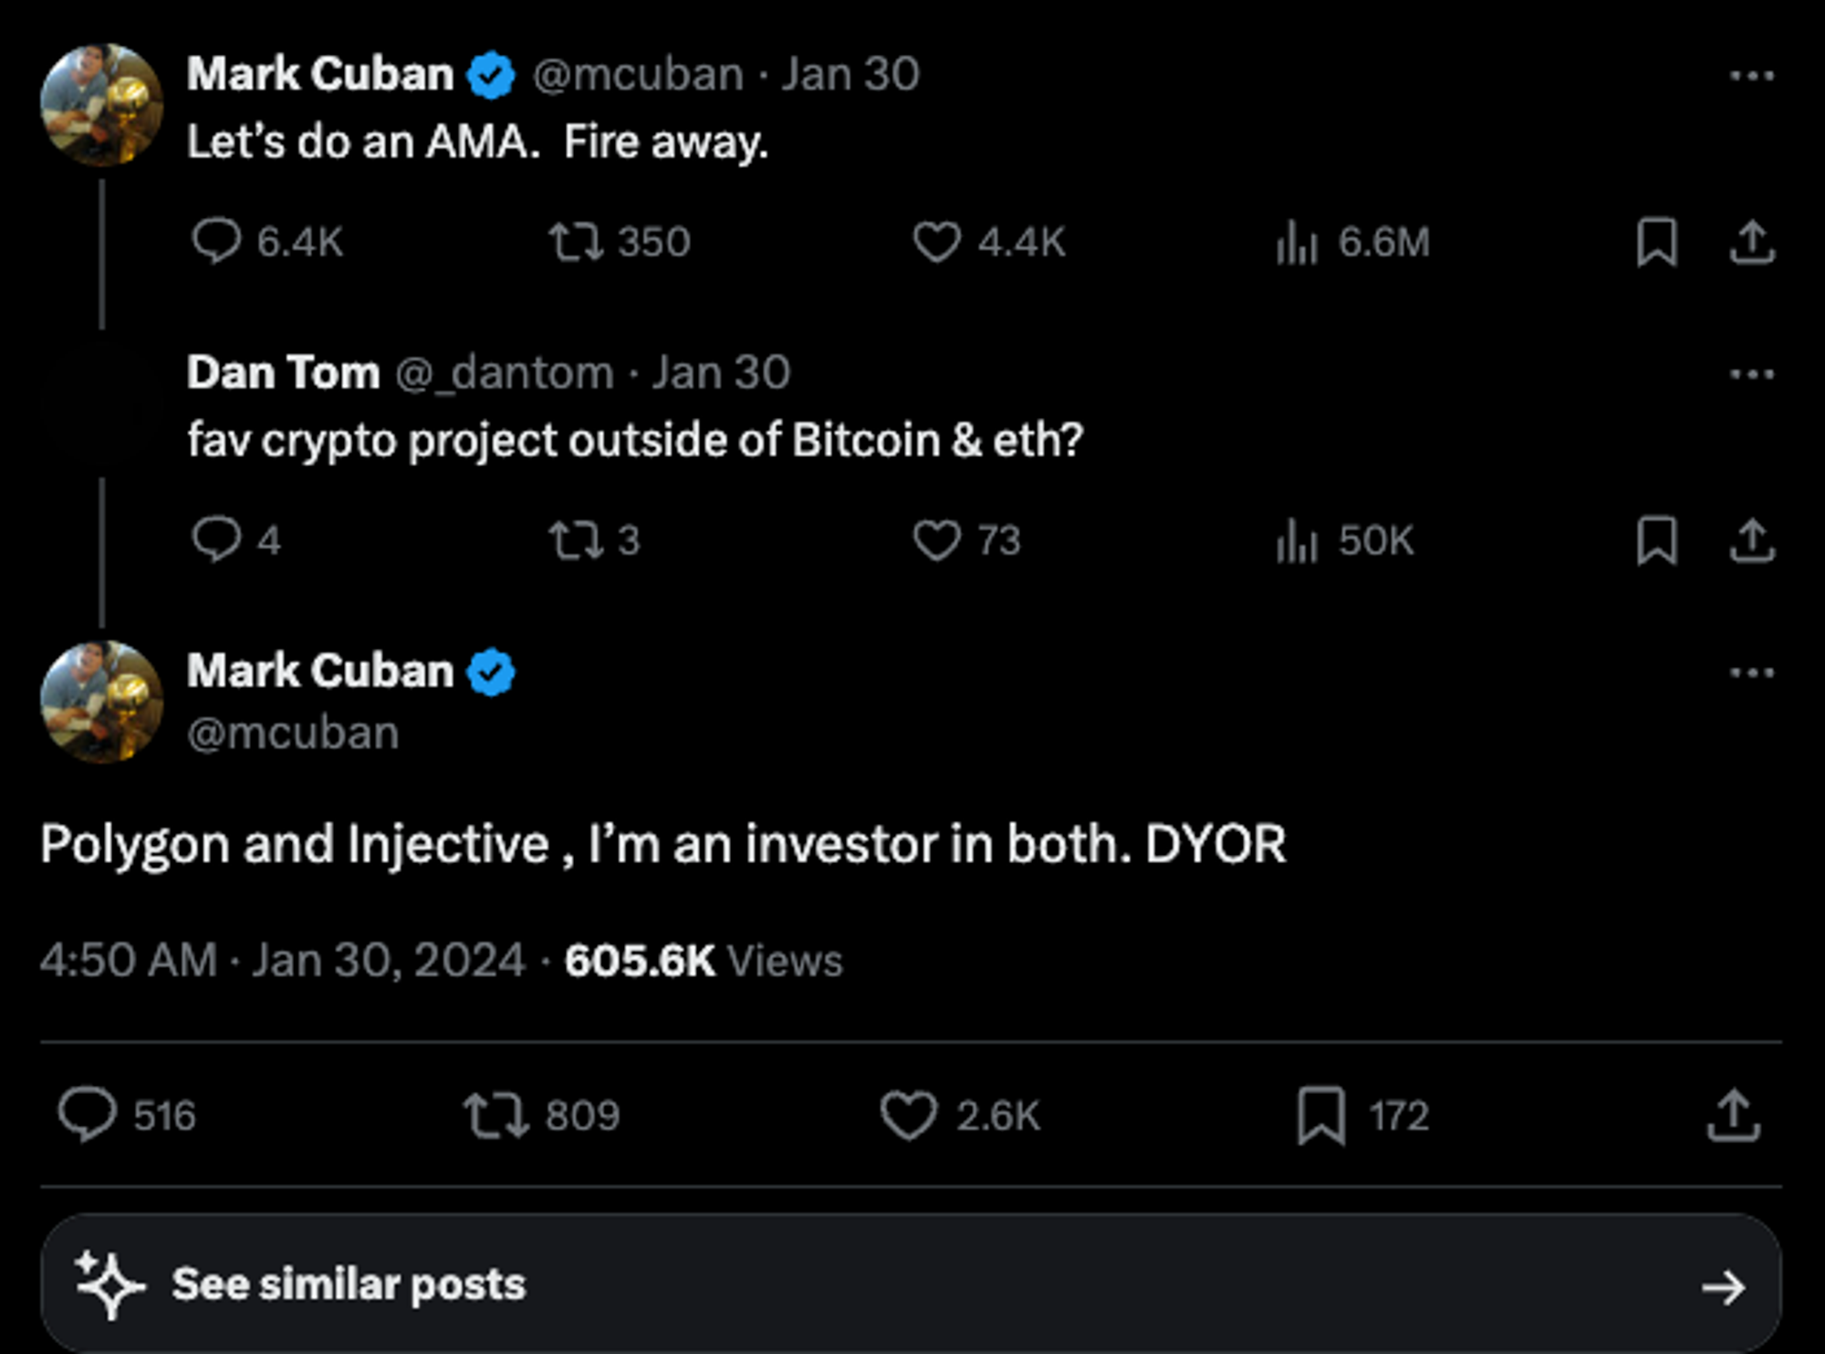Bookmark the first AMA tweet

pyautogui.click(x=1656, y=242)
